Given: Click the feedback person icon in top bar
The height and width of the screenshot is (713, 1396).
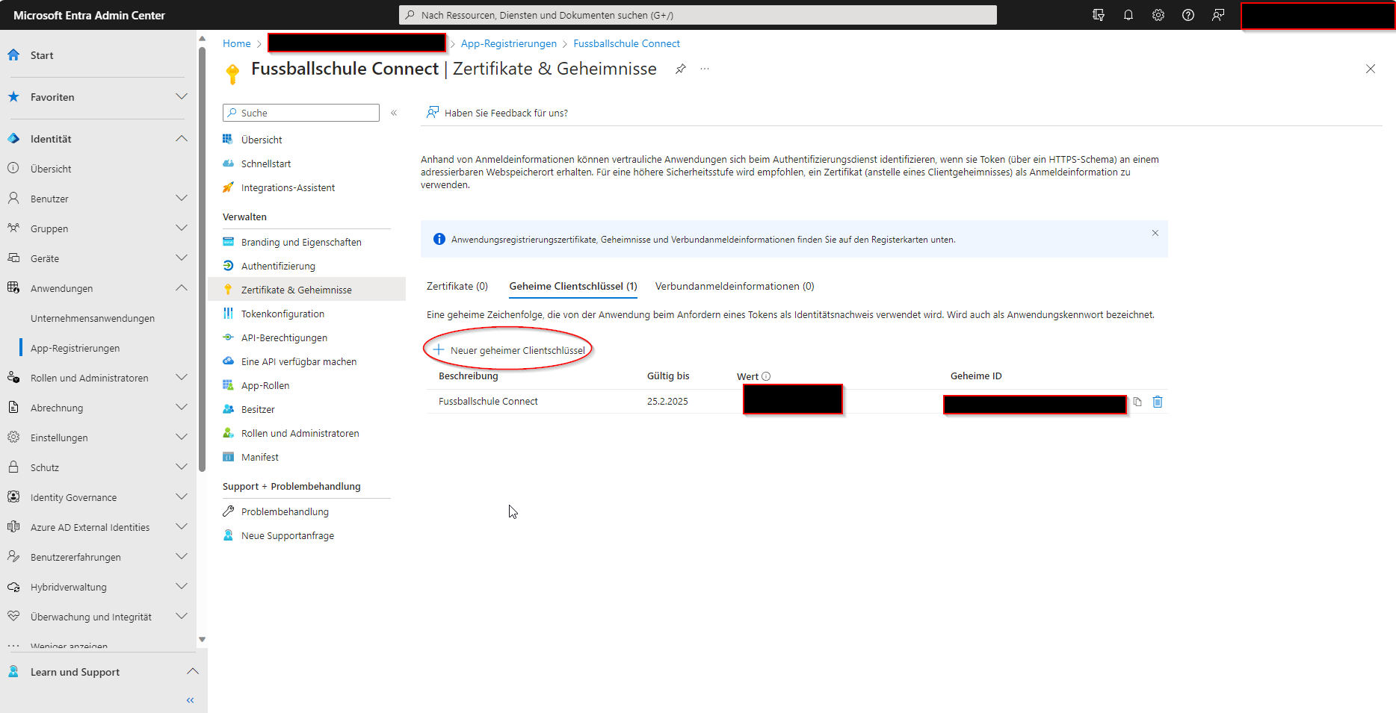Looking at the screenshot, I should (1218, 15).
